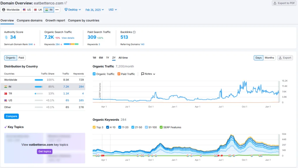Click the Key Topics sparkle icon
The height and width of the screenshot is (168, 298).
click(x=6, y=127)
